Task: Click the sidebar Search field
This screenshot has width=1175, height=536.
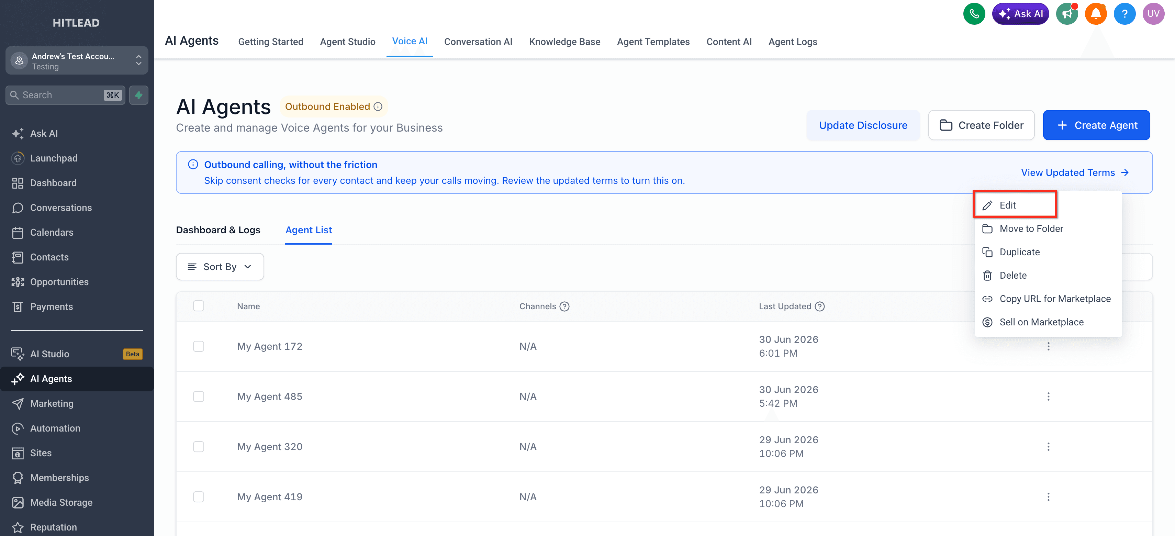Action: pos(65,95)
